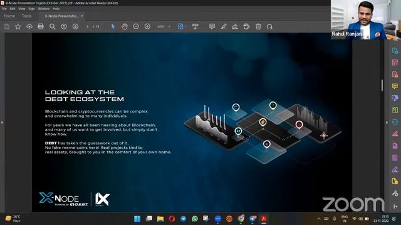
Task: Click the volume icon in the system tray
Action: pos(361,219)
